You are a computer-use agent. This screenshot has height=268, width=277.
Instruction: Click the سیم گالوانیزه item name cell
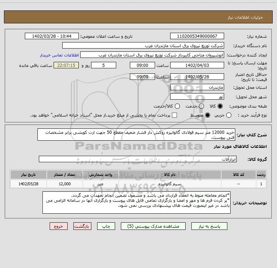point(170,184)
